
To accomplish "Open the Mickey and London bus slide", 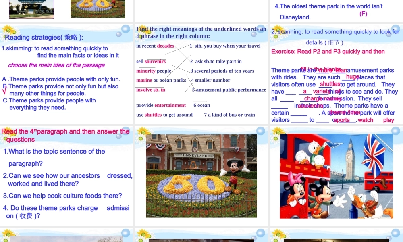I will [x=336, y=176].
